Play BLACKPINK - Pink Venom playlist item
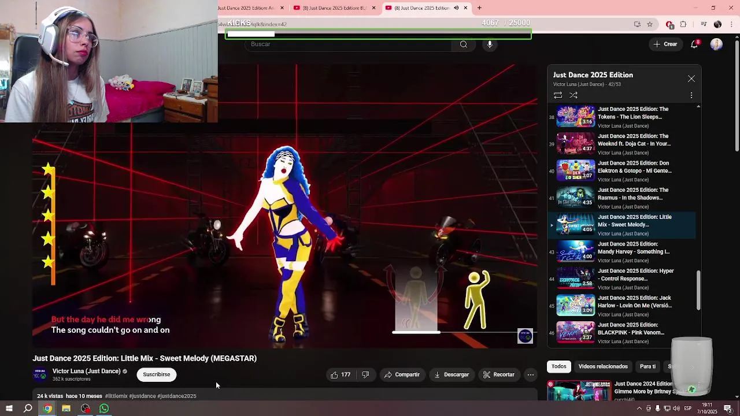 (621, 333)
